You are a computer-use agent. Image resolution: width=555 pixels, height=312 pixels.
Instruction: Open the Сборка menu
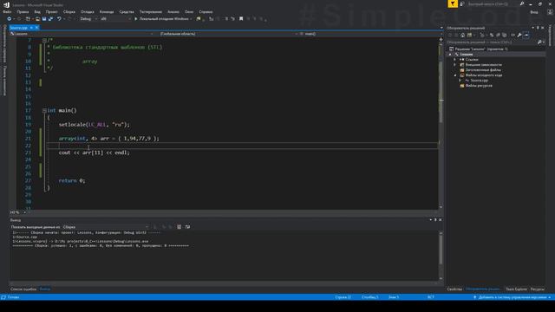(x=69, y=11)
